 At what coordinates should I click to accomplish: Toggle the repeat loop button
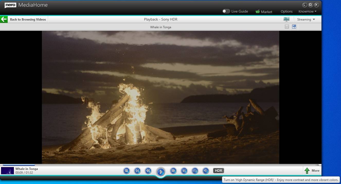(x=195, y=171)
